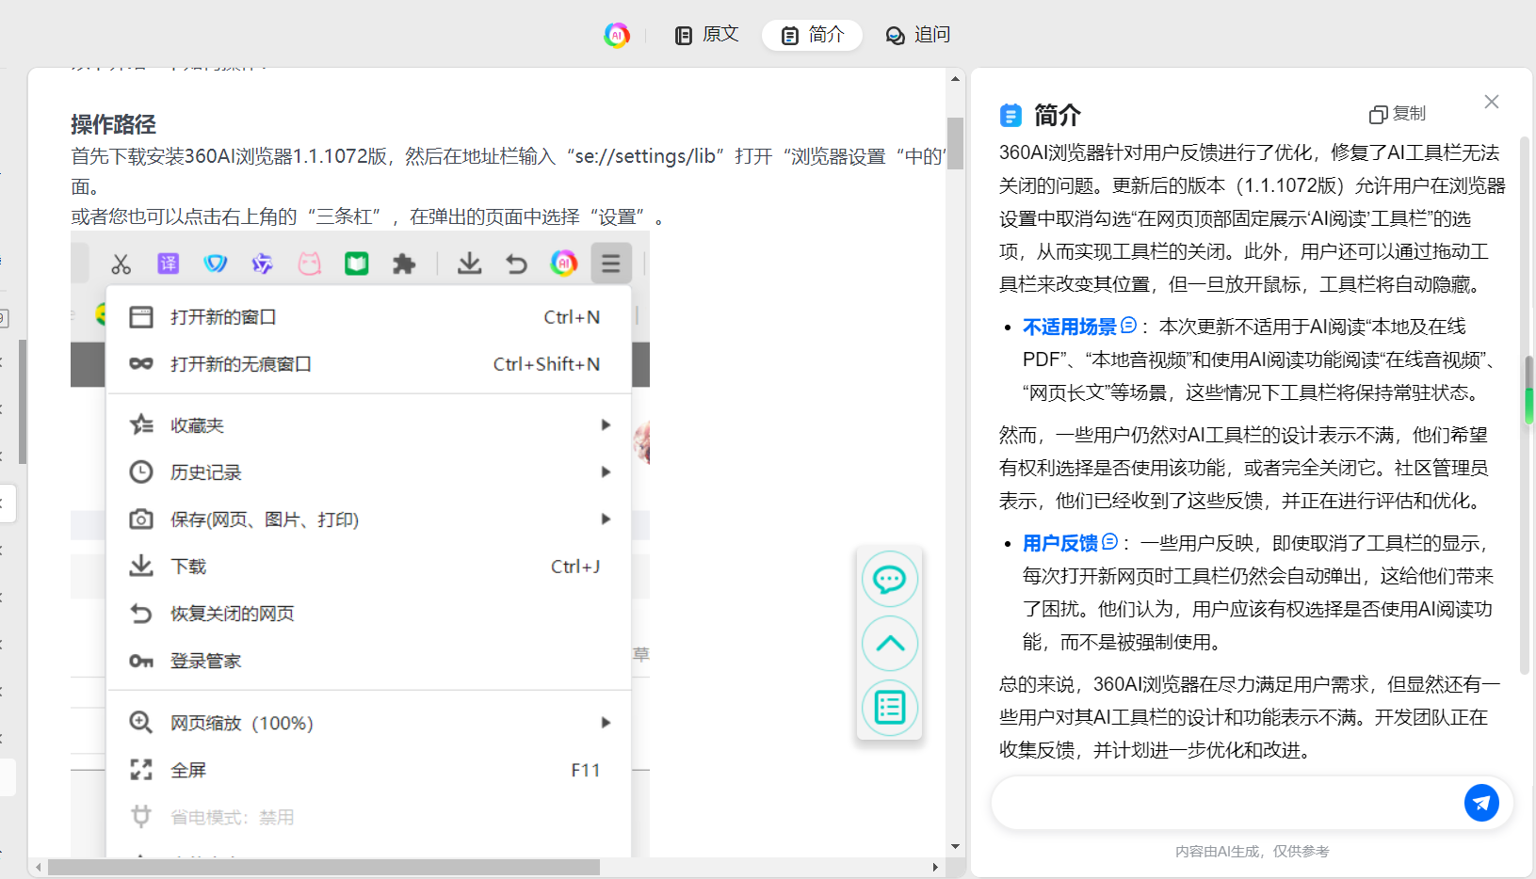The width and height of the screenshot is (1536, 879).
Task: Select 恢复关闭的网页 menu item
Action: pyautogui.click(x=369, y=614)
